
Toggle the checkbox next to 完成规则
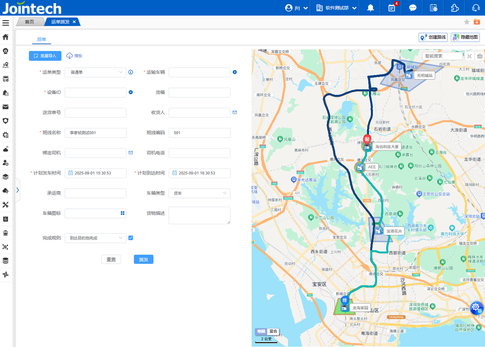point(131,238)
